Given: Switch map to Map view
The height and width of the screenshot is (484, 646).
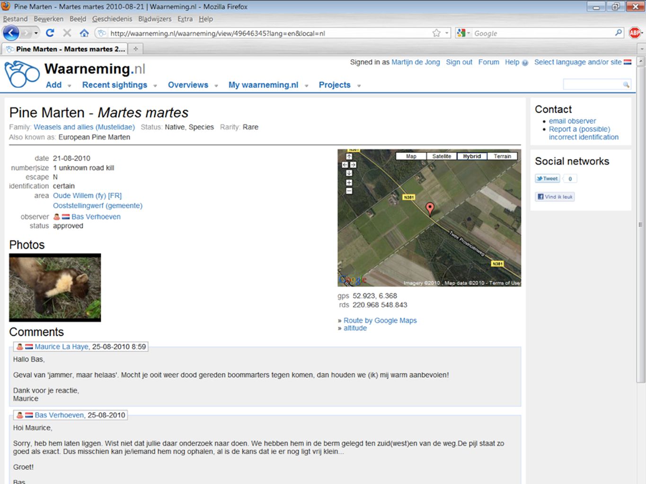Looking at the screenshot, I should click(411, 156).
